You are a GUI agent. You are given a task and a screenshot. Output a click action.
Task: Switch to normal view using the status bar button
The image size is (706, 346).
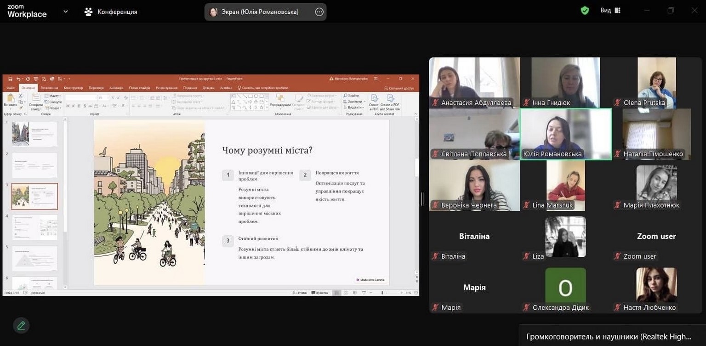337,293
